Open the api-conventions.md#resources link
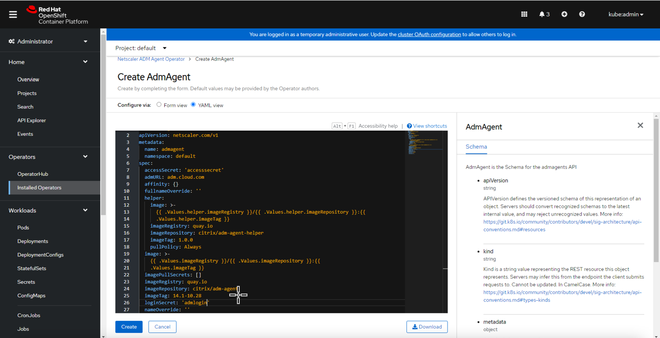This screenshot has width=660, height=338. tap(562, 226)
